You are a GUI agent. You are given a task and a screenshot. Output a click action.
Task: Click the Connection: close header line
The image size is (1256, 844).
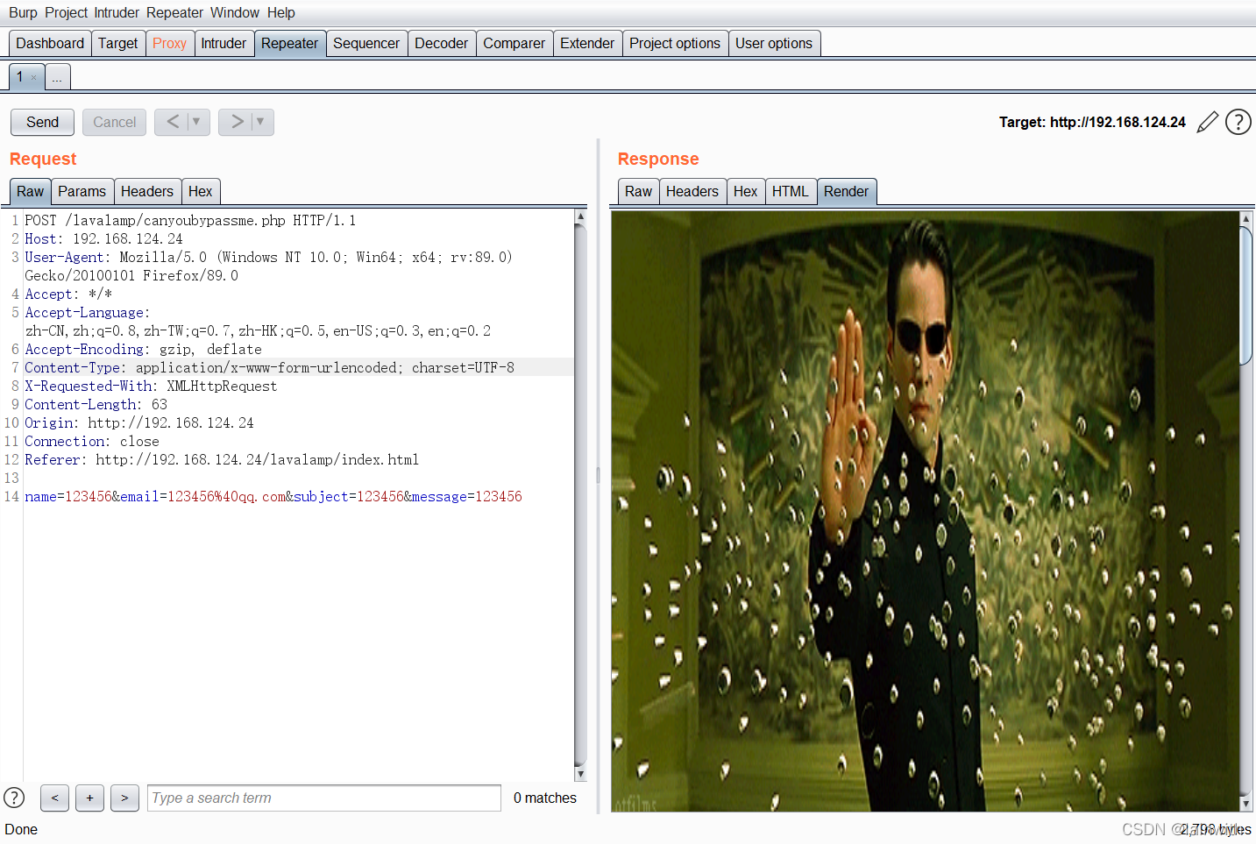point(92,441)
